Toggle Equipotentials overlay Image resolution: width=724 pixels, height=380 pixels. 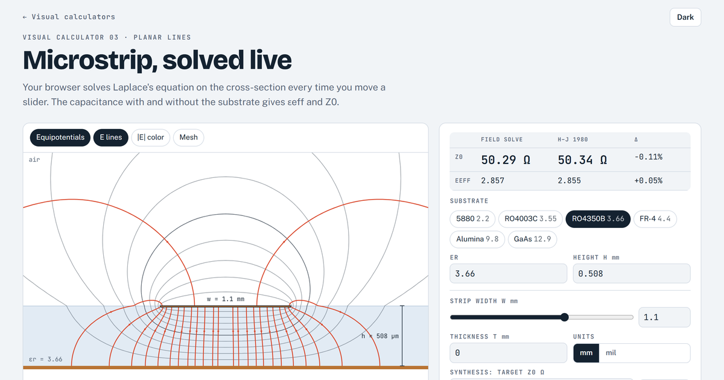[60, 138]
